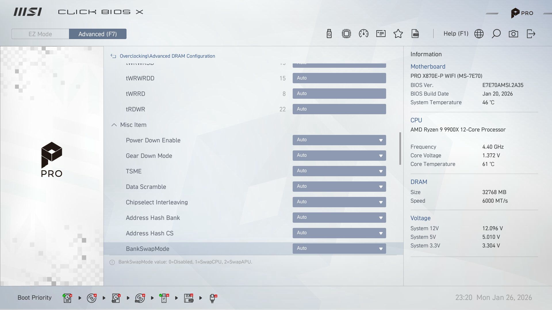The width and height of the screenshot is (552, 310).
Task: Exit BIOS using the exit arrow icon
Action: [x=531, y=34]
